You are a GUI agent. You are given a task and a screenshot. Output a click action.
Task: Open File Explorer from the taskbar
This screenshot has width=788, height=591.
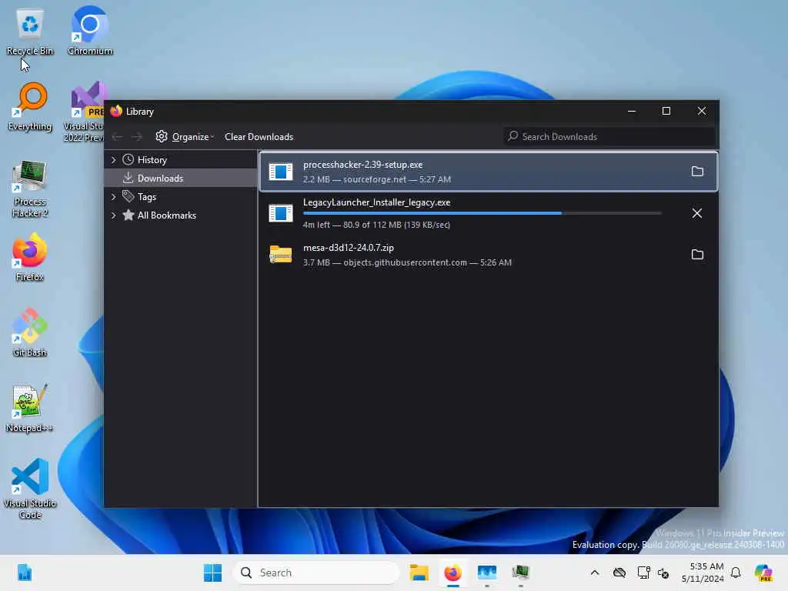coord(419,573)
